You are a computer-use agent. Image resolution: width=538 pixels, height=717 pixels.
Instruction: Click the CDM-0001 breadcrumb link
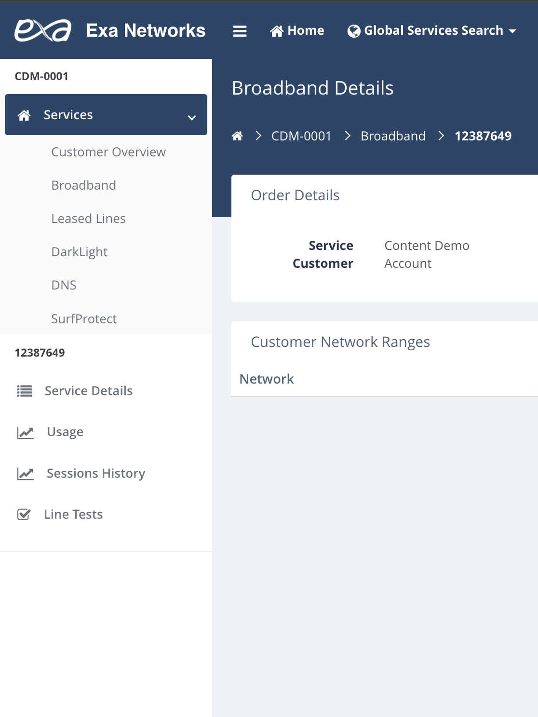click(301, 136)
